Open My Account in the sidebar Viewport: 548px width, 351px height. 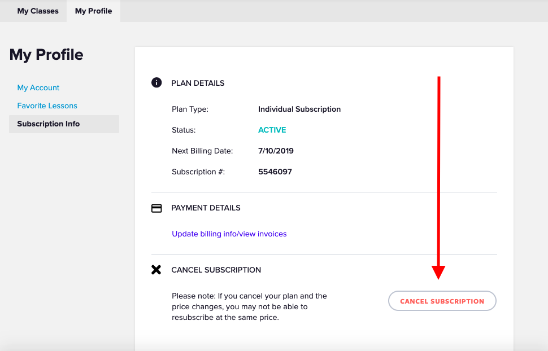(x=38, y=87)
